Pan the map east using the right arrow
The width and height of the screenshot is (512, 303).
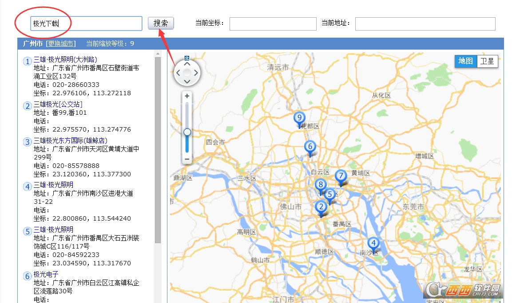[195, 72]
